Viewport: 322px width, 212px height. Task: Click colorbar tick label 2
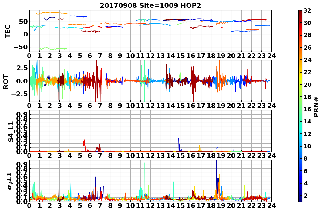point(305,195)
